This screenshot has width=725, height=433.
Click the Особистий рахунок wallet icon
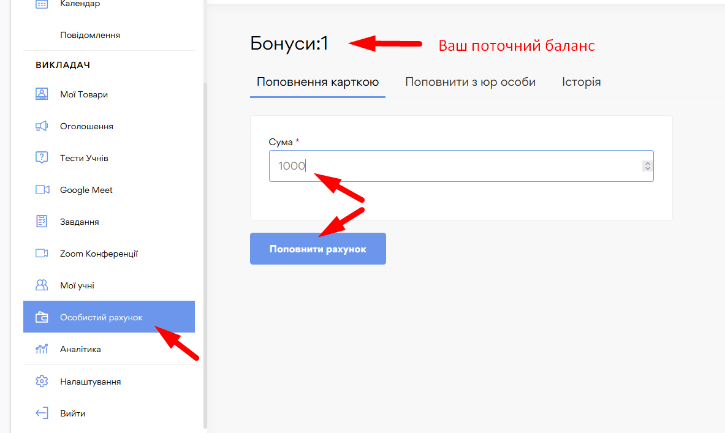point(42,317)
